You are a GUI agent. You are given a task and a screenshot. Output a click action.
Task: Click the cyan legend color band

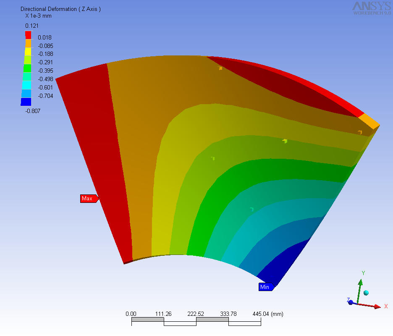(x=26, y=85)
